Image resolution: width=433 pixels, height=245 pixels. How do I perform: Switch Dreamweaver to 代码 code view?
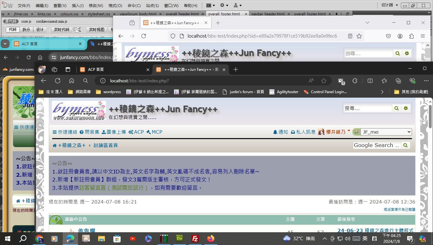tap(13, 30)
